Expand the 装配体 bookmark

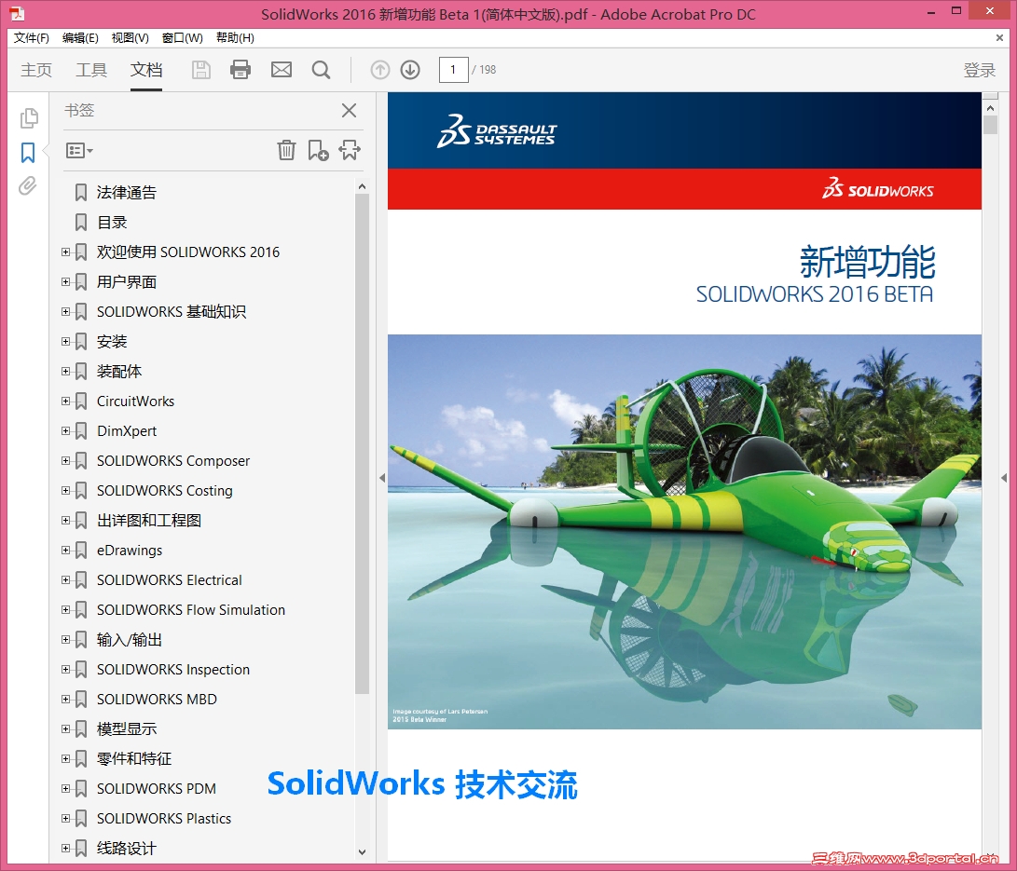point(64,371)
